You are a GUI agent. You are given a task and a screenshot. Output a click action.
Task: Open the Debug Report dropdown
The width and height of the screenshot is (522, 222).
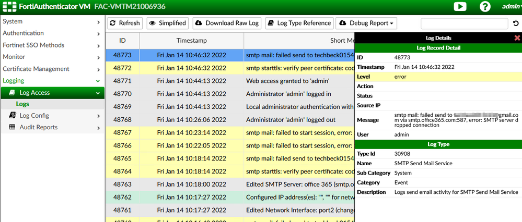[366, 23]
